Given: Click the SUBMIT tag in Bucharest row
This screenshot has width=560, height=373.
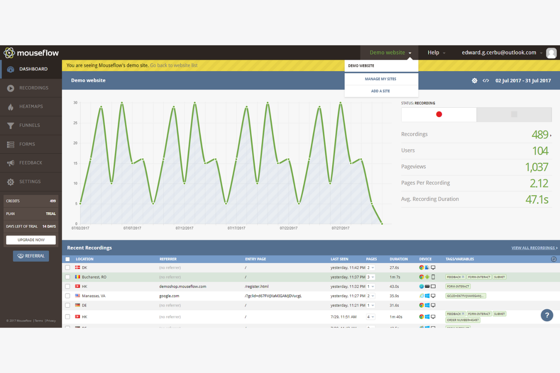Looking at the screenshot, I should point(499,277).
